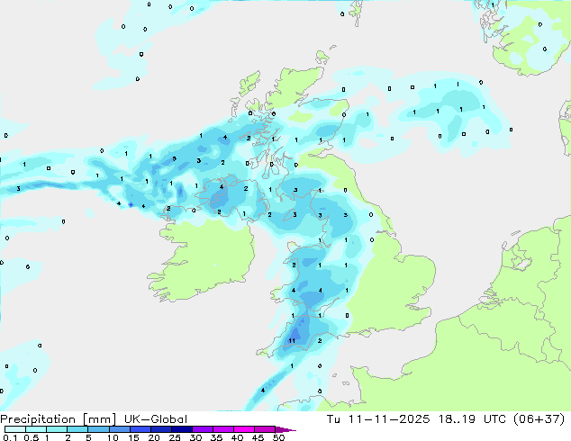
Task: Click the 'Precipitation [mm]' title text
Action: [58, 419]
